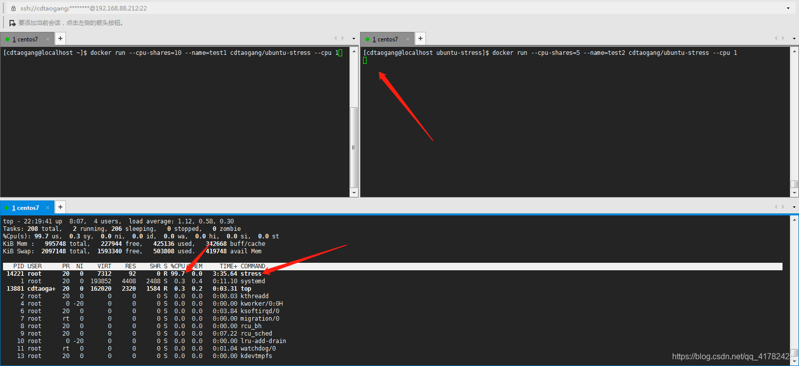The image size is (799, 366).
Task: Go to next tab in bottom pane
Action: tap(783, 207)
